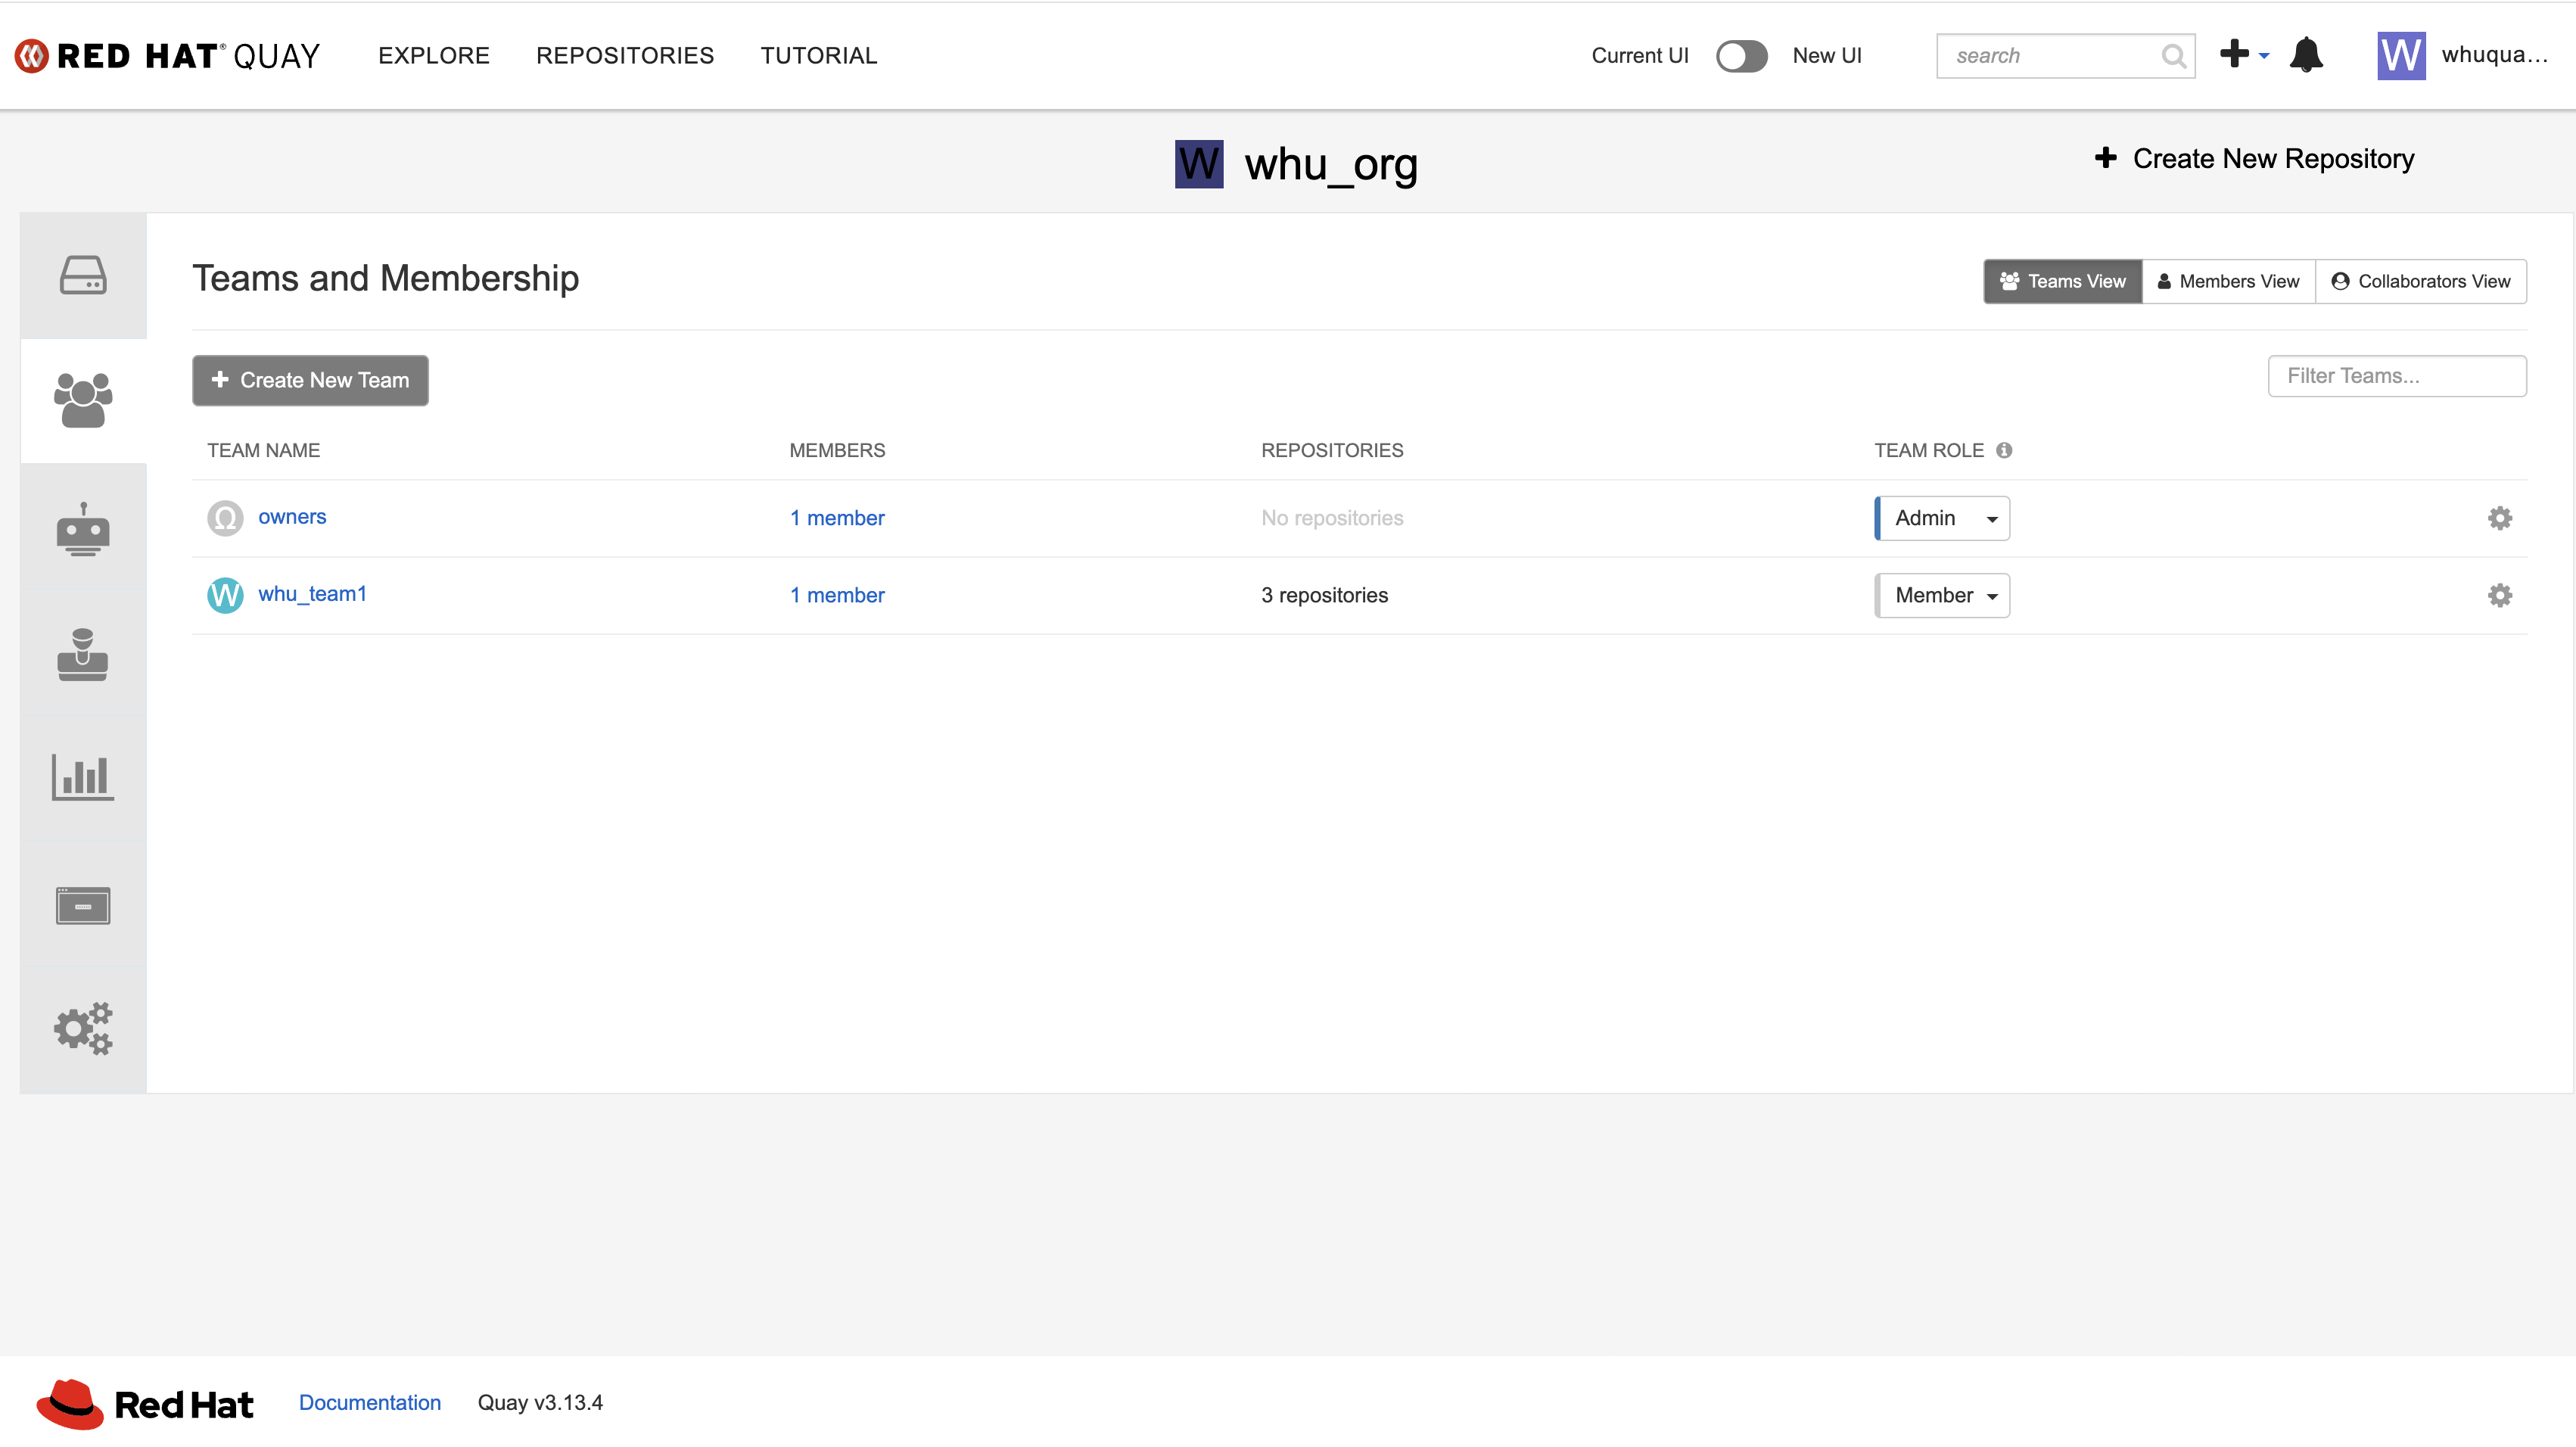Image resolution: width=2576 pixels, height=1447 pixels.
Task: Open options gear for owners team
Action: click(x=2499, y=518)
